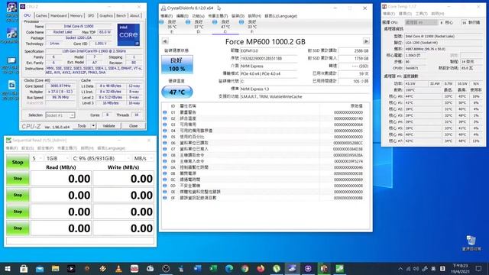This screenshot has width=489, height=275.
Task: Open the MB/s unit dropdown
Action: click(143, 158)
